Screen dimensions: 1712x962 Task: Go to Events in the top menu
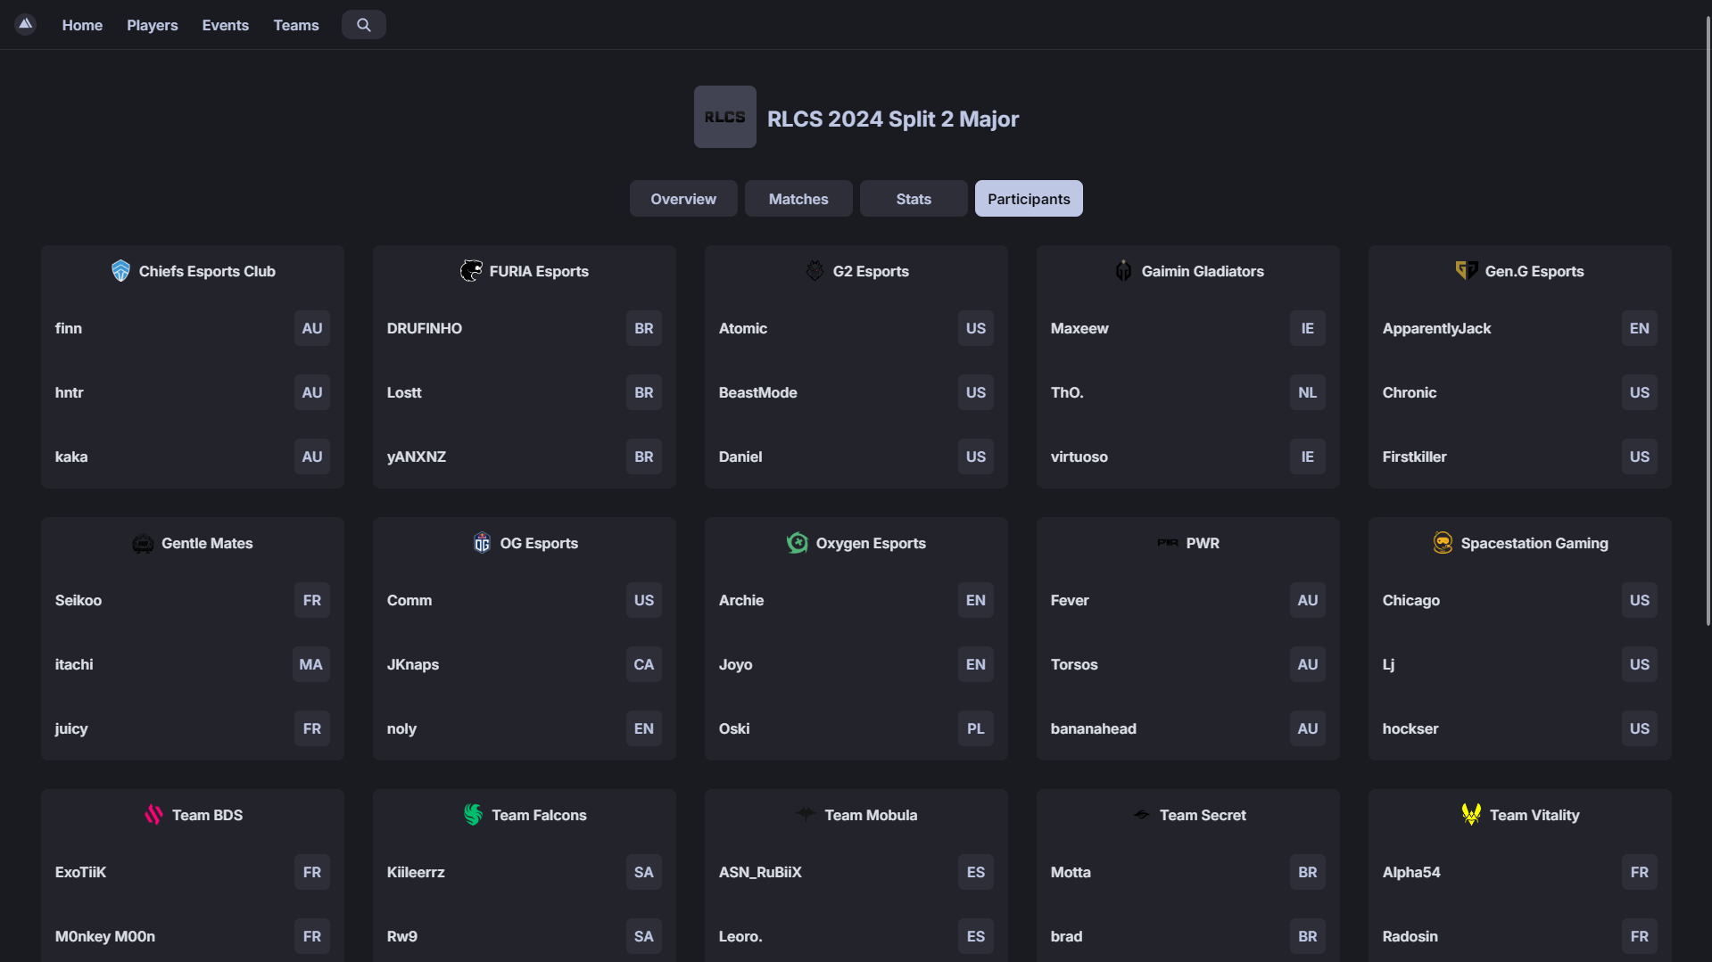click(225, 25)
